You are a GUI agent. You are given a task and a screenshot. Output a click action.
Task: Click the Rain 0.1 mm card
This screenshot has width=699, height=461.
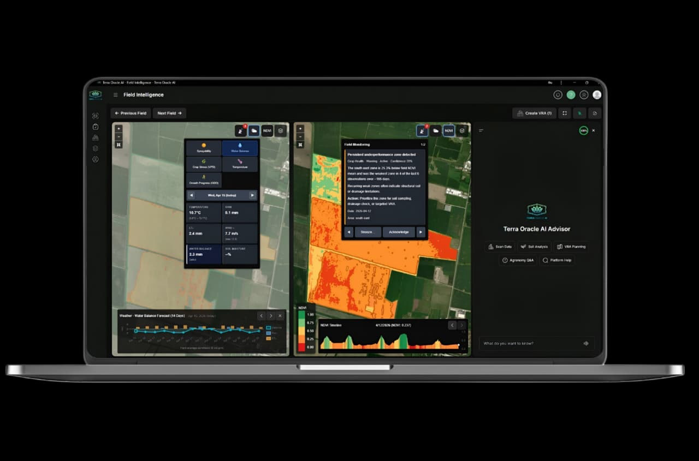pyautogui.click(x=240, y=213)
